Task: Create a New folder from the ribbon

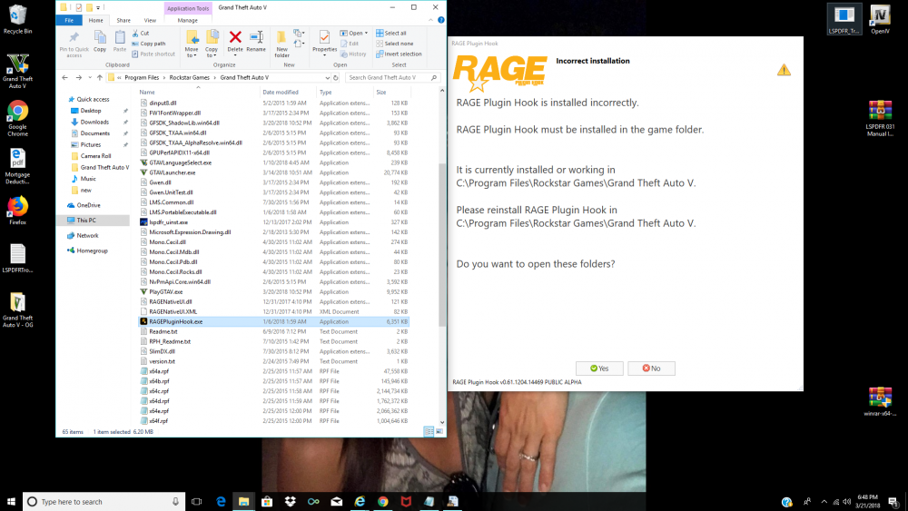Action: coord(282,44)
